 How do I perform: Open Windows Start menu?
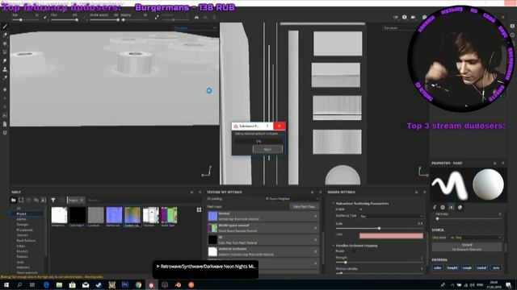pos(6,284)
